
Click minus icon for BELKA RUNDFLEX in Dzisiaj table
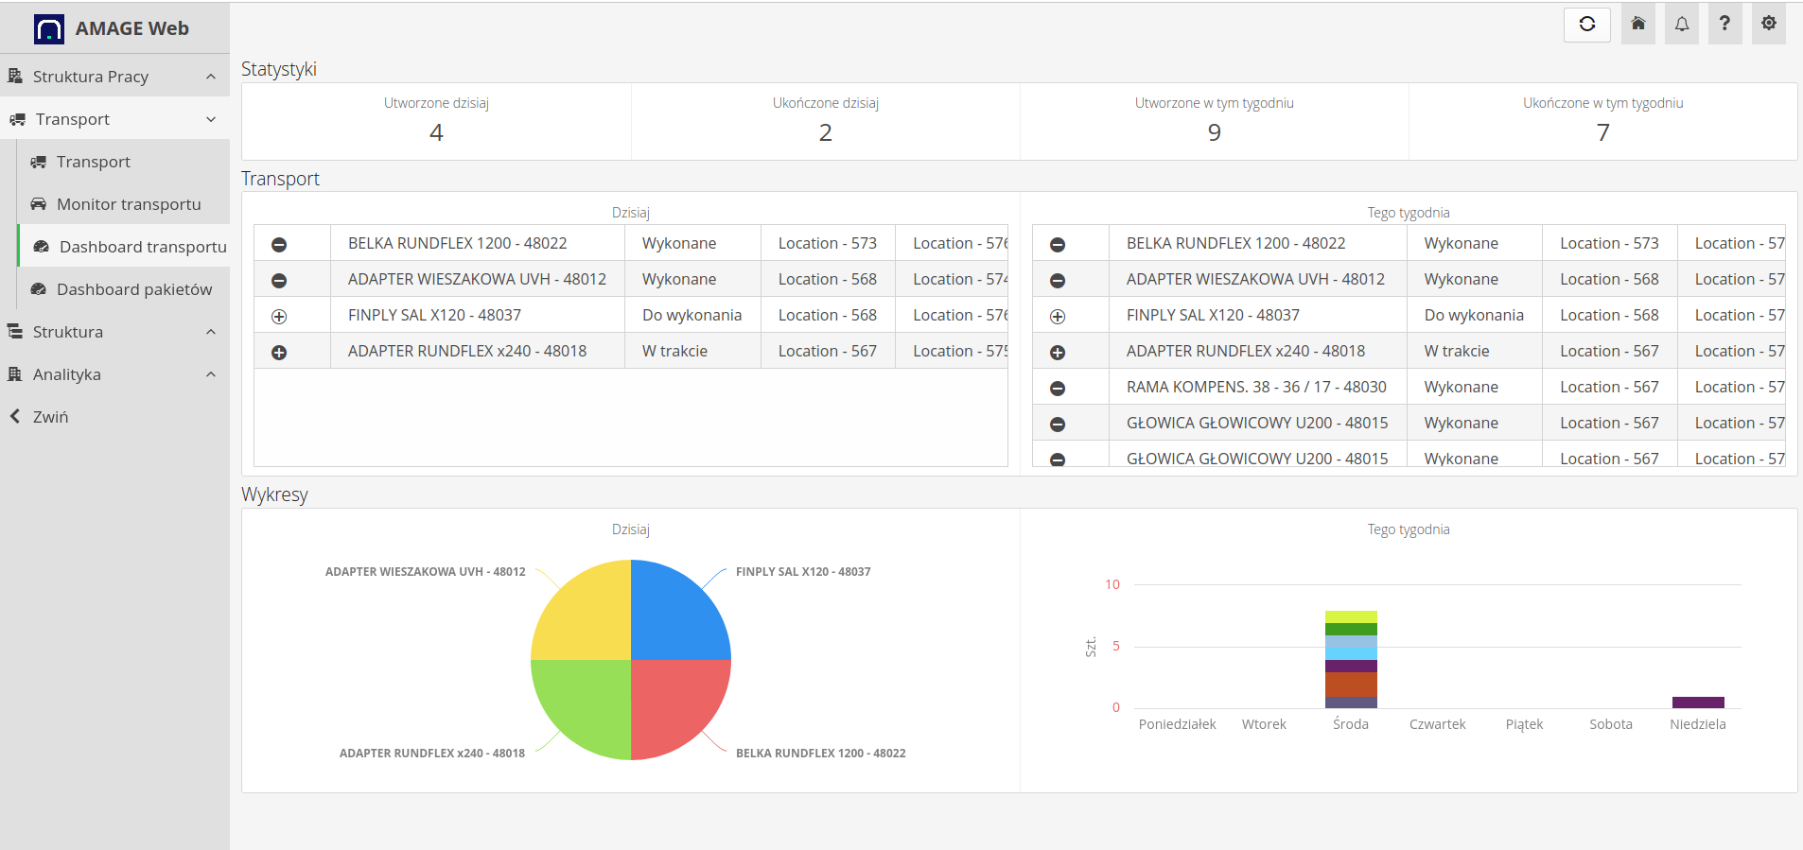coord(279,245)
